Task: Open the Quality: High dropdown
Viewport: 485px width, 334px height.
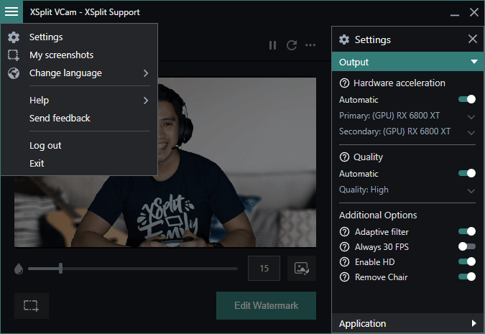Action: (x=407, y=190)
